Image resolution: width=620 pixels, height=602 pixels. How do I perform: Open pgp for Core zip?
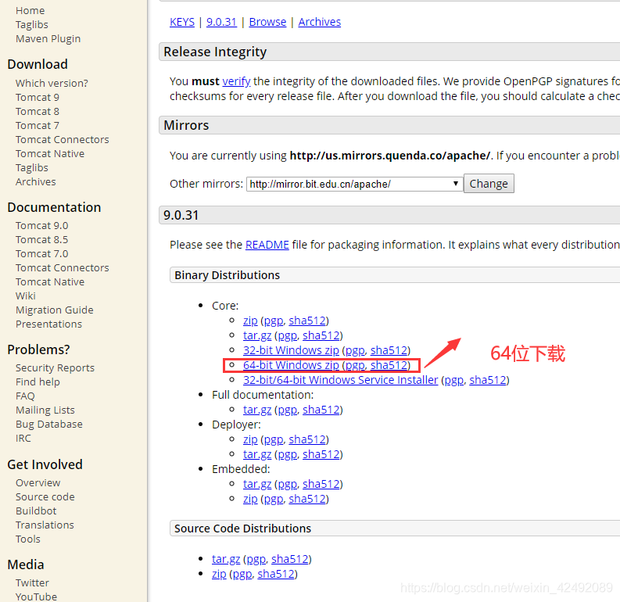(x=274, y=321)
